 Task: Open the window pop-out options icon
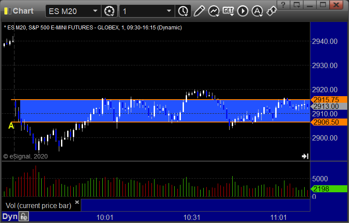pos(297,5)
